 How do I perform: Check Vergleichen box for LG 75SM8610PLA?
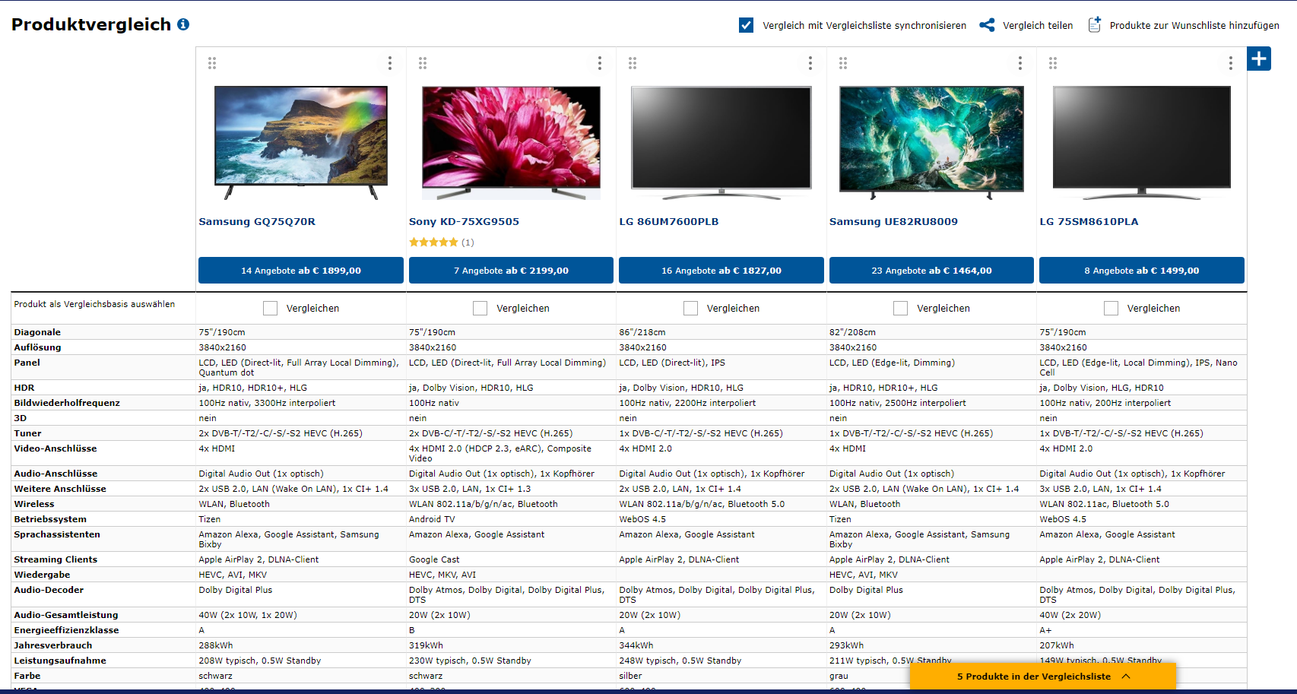(x=1111, y=308)
